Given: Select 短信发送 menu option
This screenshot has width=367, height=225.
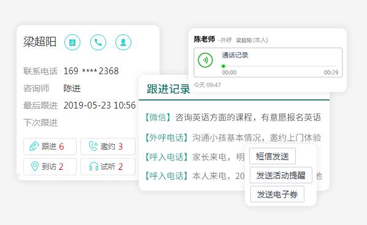Looking at the screenshot, I should click(272, 156).
